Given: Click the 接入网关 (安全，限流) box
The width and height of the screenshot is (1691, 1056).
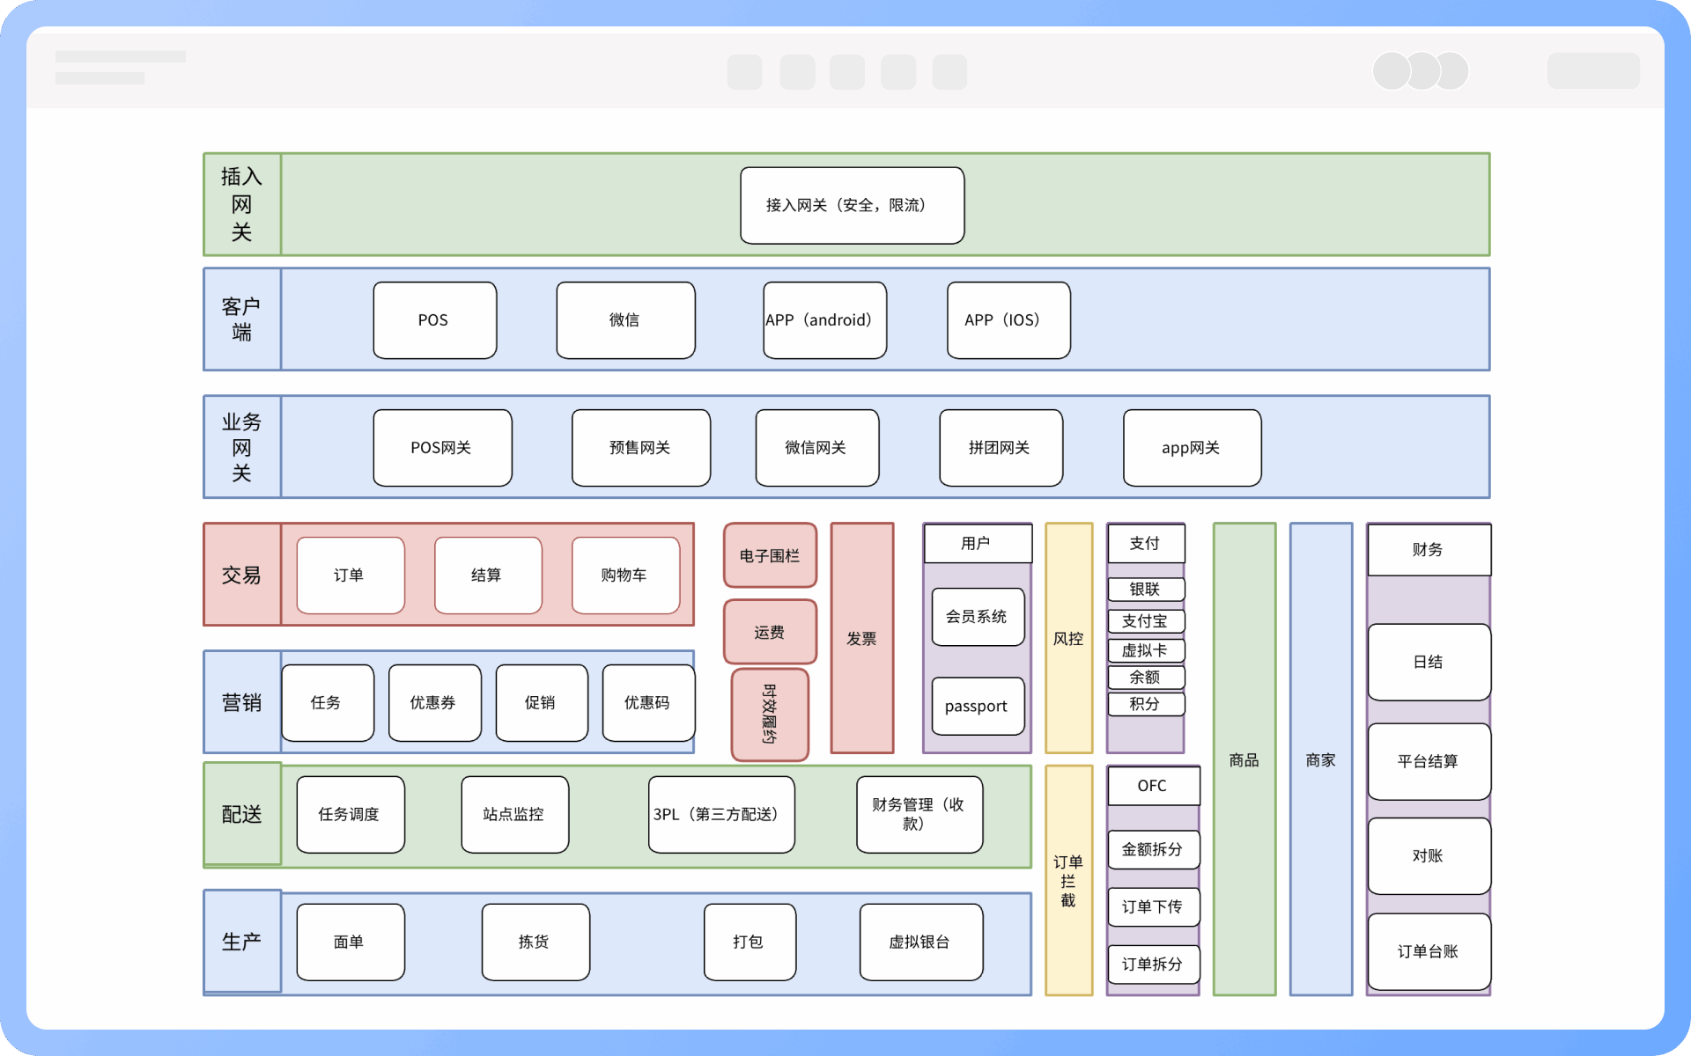Looking at the screenshot, I should pos(852,205).
